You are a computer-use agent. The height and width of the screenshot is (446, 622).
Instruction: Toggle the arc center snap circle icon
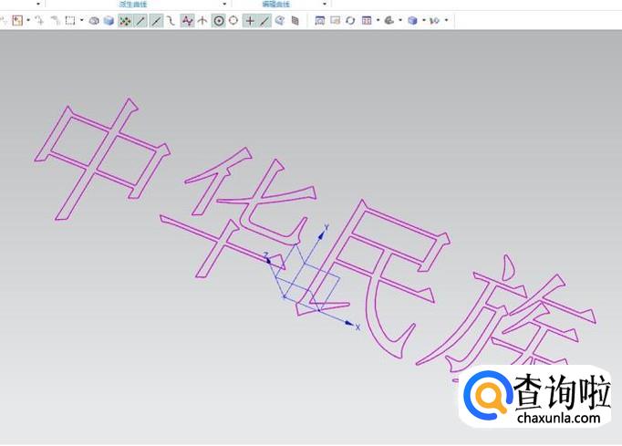tap(219, 20)
